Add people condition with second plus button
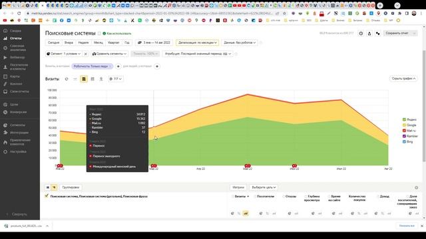Viewport: 426px width, 239px height. [x=157, y=66]
